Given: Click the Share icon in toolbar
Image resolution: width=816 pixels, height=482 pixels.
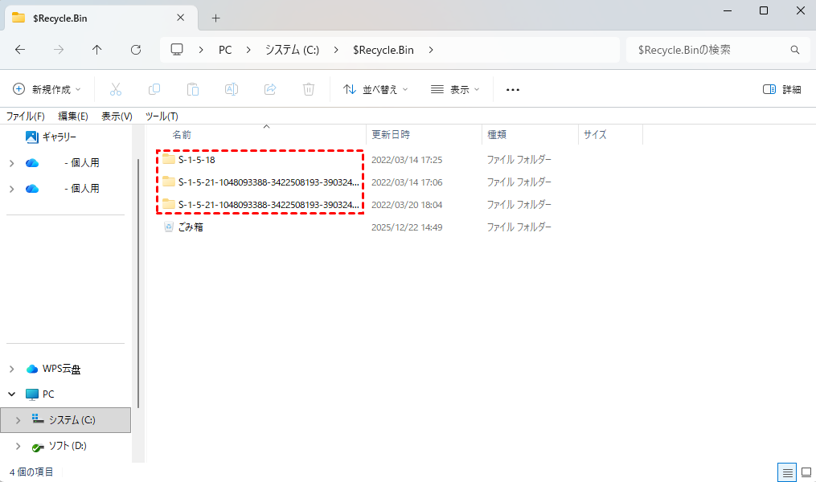Looking at the screenshot, I should tap(270, 89).
